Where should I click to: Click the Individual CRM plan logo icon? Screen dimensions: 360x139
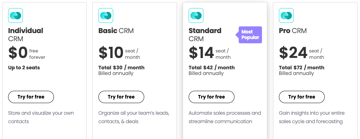16,15
